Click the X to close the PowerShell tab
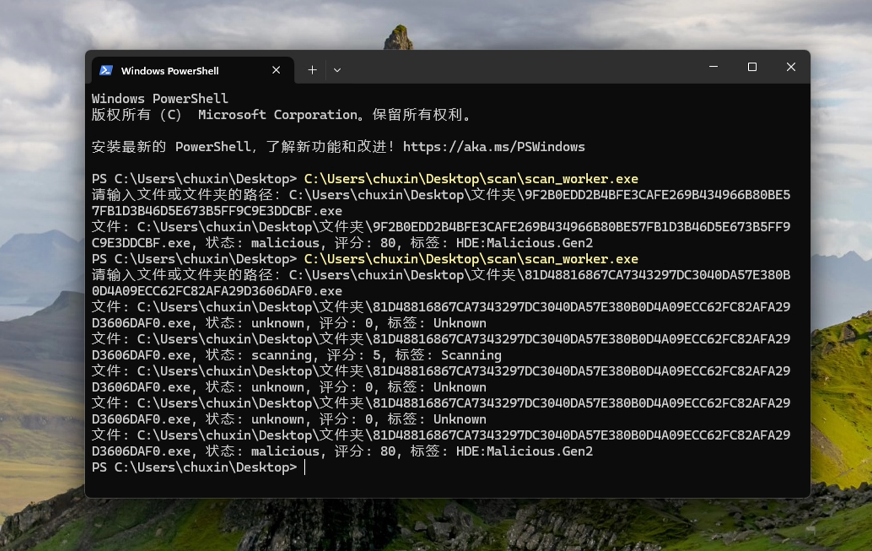Viewport: 872px width, 551px height. tap(276, 69)
